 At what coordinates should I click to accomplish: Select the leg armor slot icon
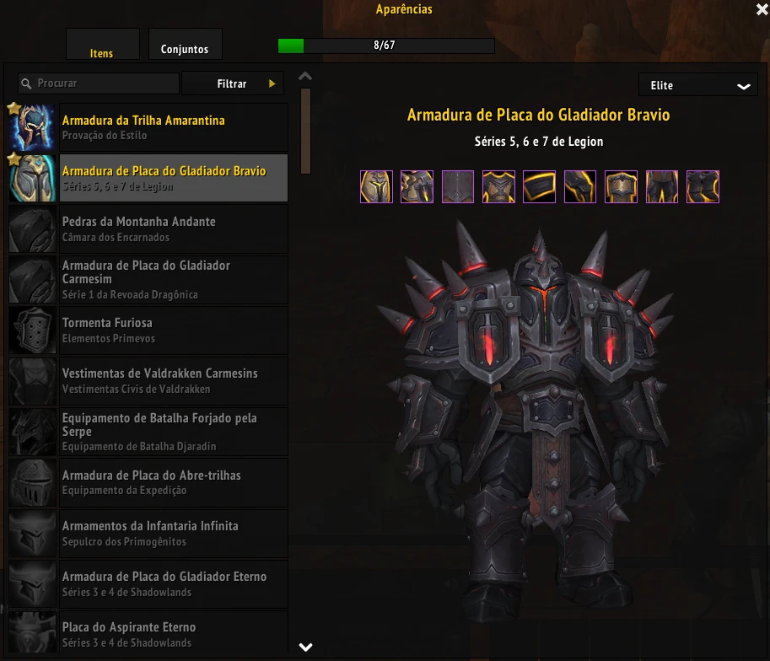[x=662, y=186]
